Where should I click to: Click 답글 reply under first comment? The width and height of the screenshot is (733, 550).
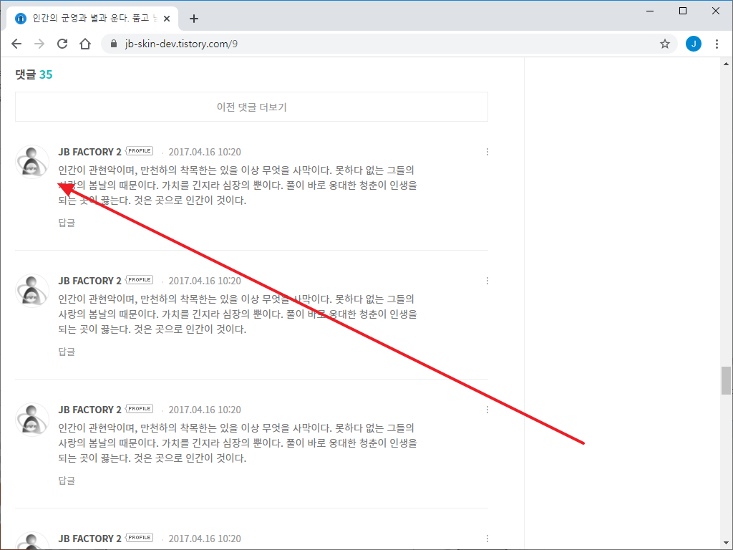(67, 223)
